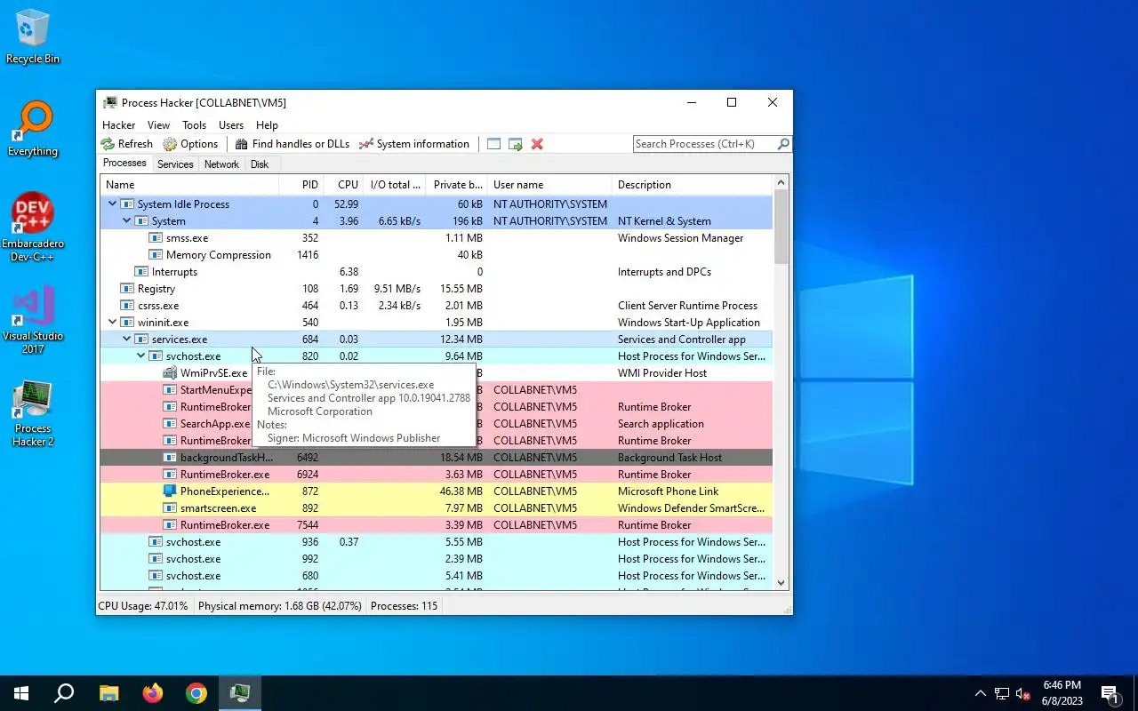Click the PhoneExperience process icon
Image resolution: width=1138 pixels, height=711 pixels.
point(170,491)
